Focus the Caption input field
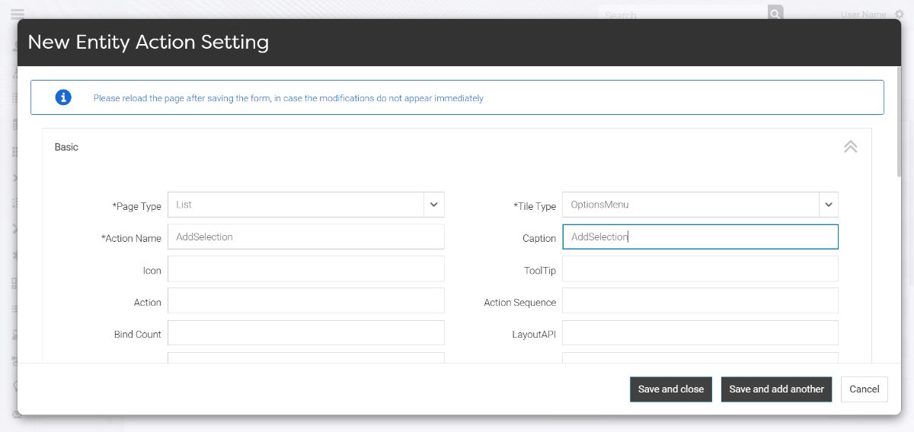 (x=700, y=237)
